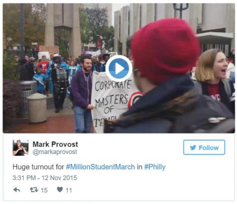Click the Mark Provost display name

(x=55, y=144)
